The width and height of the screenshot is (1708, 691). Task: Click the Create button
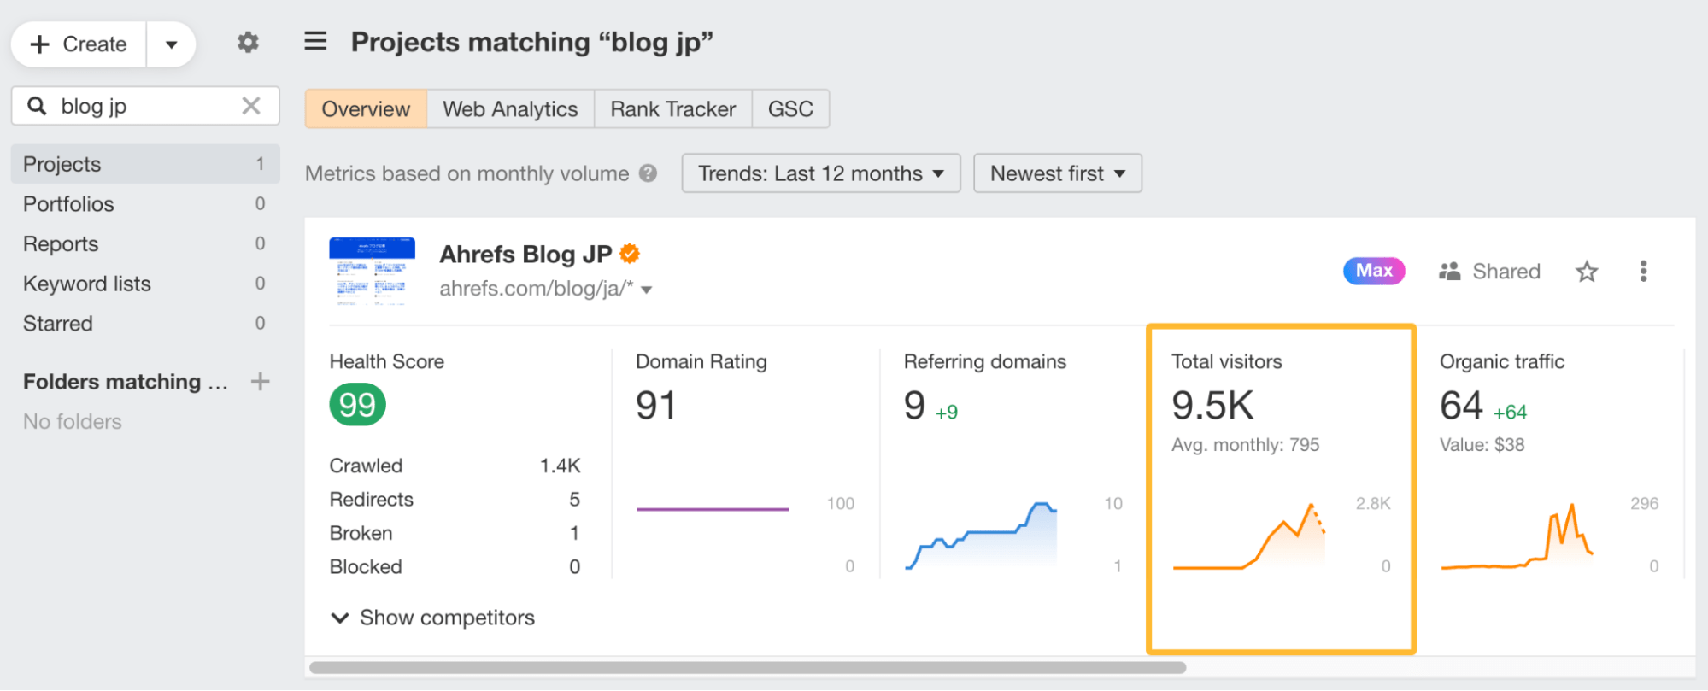79,44
